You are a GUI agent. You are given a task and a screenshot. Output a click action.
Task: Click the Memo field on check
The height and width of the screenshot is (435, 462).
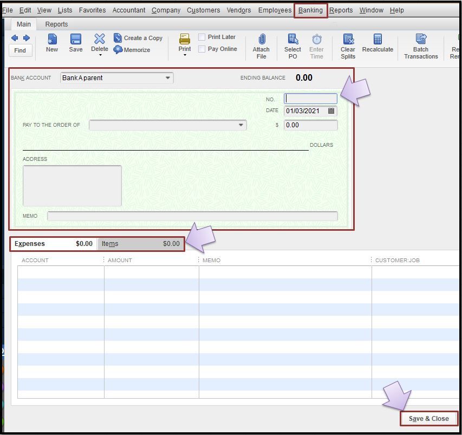click(192, 216)
